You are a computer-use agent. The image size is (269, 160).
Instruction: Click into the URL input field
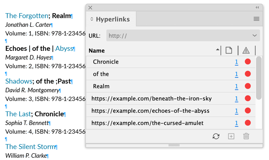click(179, 36)
